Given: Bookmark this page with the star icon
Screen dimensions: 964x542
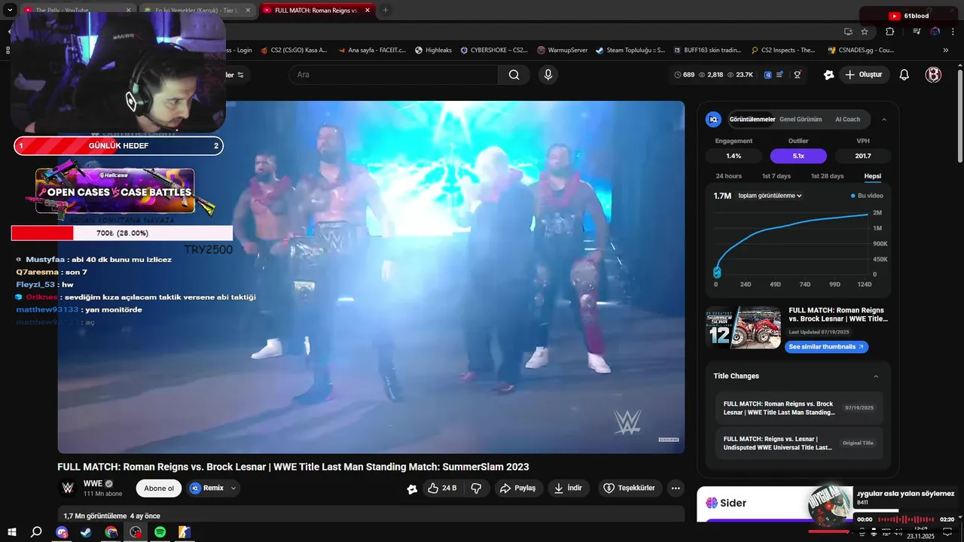Looking at the screenshot, I should 865,32.
